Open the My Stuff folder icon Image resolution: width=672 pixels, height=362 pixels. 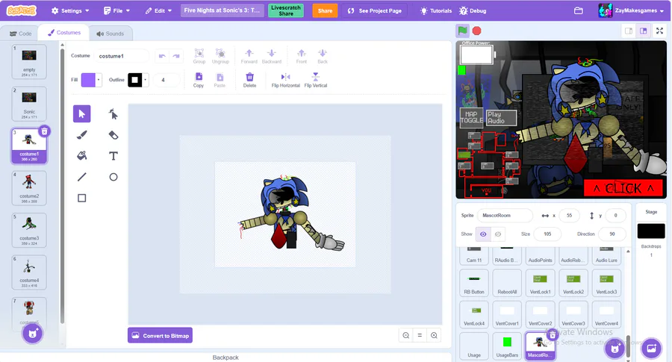[x=579, y=10]
